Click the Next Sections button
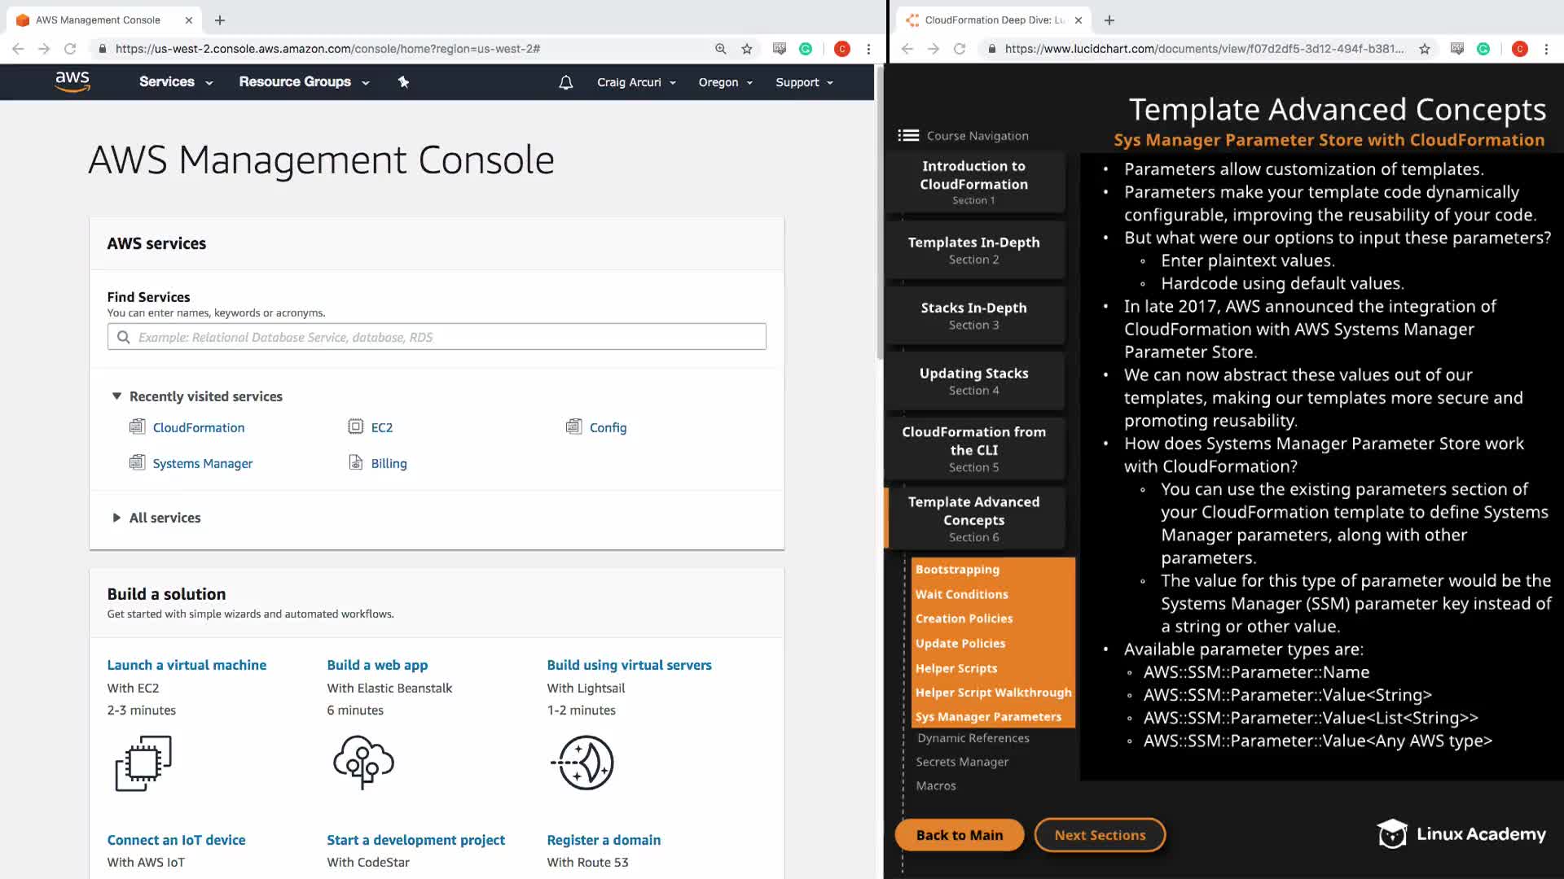 point(1099,835)
